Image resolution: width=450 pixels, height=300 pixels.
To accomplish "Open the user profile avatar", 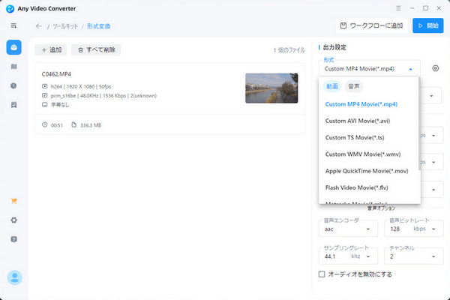I will 13,277.
